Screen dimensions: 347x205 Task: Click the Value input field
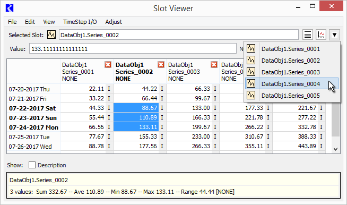pyautogui.click(x=133, y=48)
